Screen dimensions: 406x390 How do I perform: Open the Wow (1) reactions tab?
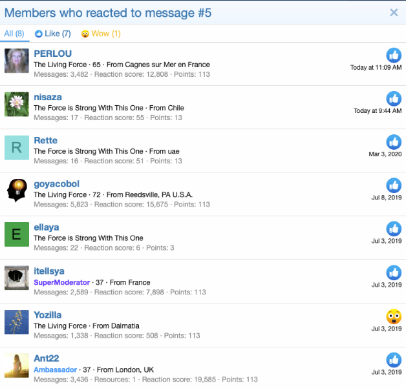coord(101,34)
